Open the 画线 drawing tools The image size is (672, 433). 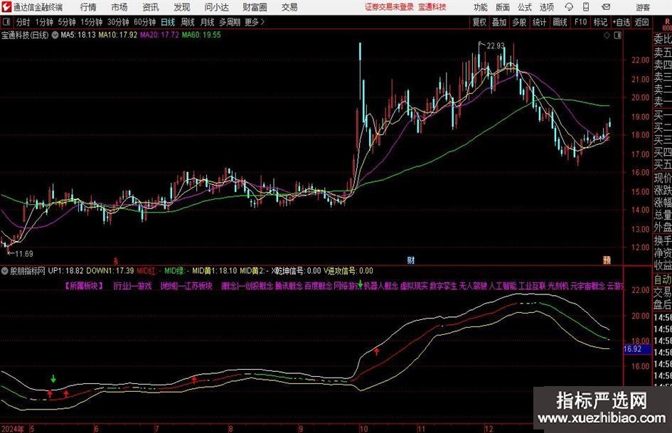coord(560,22)
